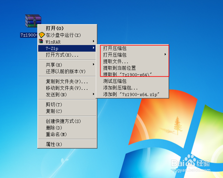Click second 打开压缩包 with submenu arrow
Image resolution: width=223 pixels, height=178 pixels.
pyautogui.click(x=132, y=55)
